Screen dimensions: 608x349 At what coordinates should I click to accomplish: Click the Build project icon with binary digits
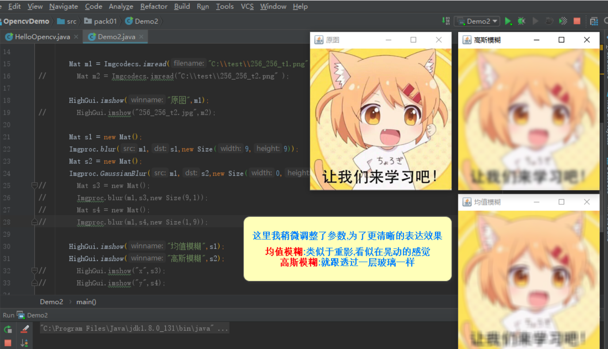[x=445, y=21]
